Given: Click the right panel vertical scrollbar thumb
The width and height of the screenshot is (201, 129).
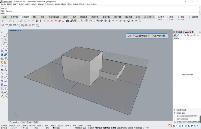Looking at the screenshot, I should coord(200,119).
